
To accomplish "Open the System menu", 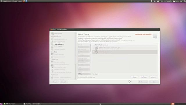I will pos(20,1).
